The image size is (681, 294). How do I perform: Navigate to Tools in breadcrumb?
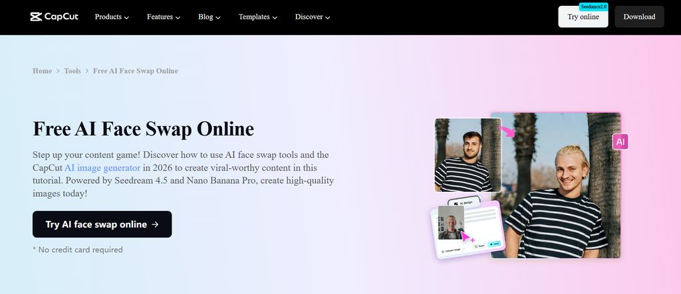72,71
